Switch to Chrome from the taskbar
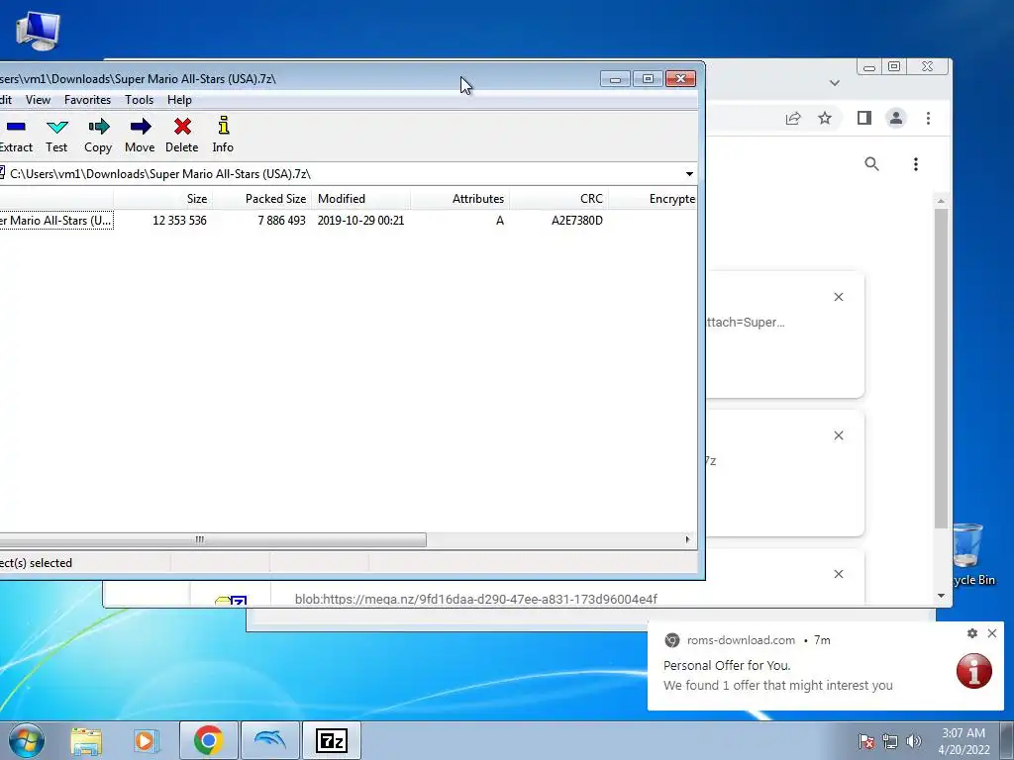The height and width of the screenshot is (760, 1014). click(x=208, y=740)
